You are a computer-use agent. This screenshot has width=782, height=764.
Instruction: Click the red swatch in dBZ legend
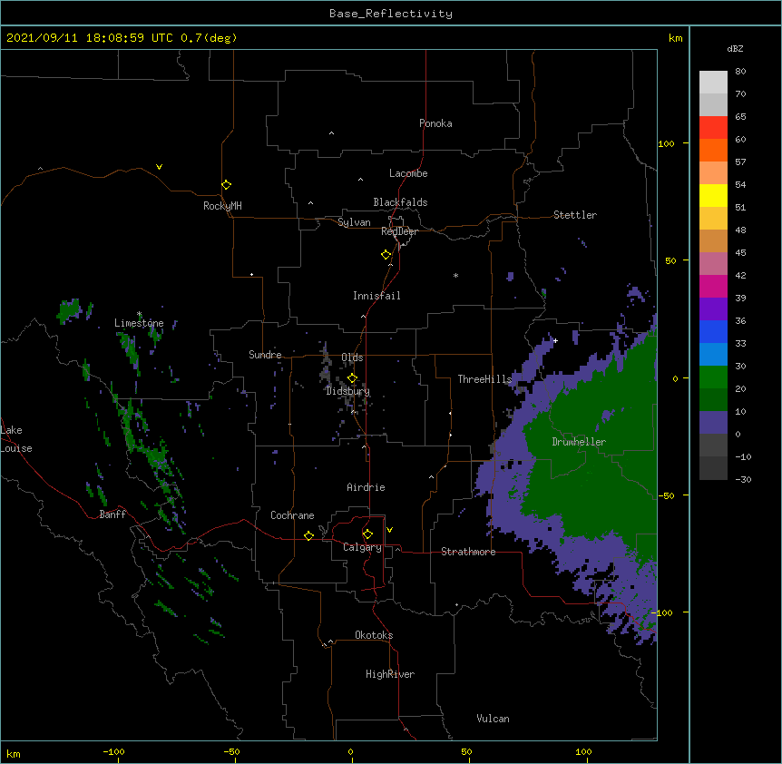pos(713,127)
